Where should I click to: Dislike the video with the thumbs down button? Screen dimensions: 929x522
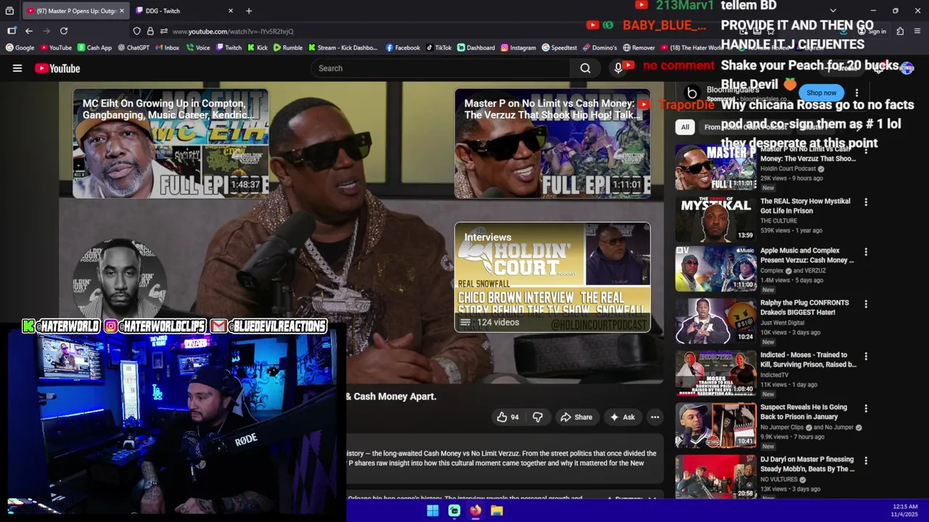pyautogui.click(x=538, y=417)
